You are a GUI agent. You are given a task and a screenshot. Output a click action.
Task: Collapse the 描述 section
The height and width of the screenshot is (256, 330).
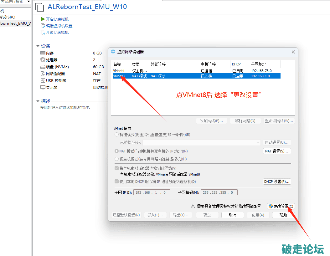point(38,101)
